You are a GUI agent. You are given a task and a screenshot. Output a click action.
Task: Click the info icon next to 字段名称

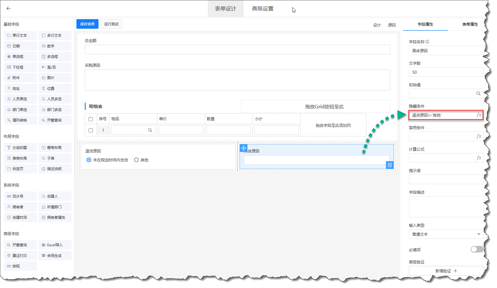click(427, 42)
